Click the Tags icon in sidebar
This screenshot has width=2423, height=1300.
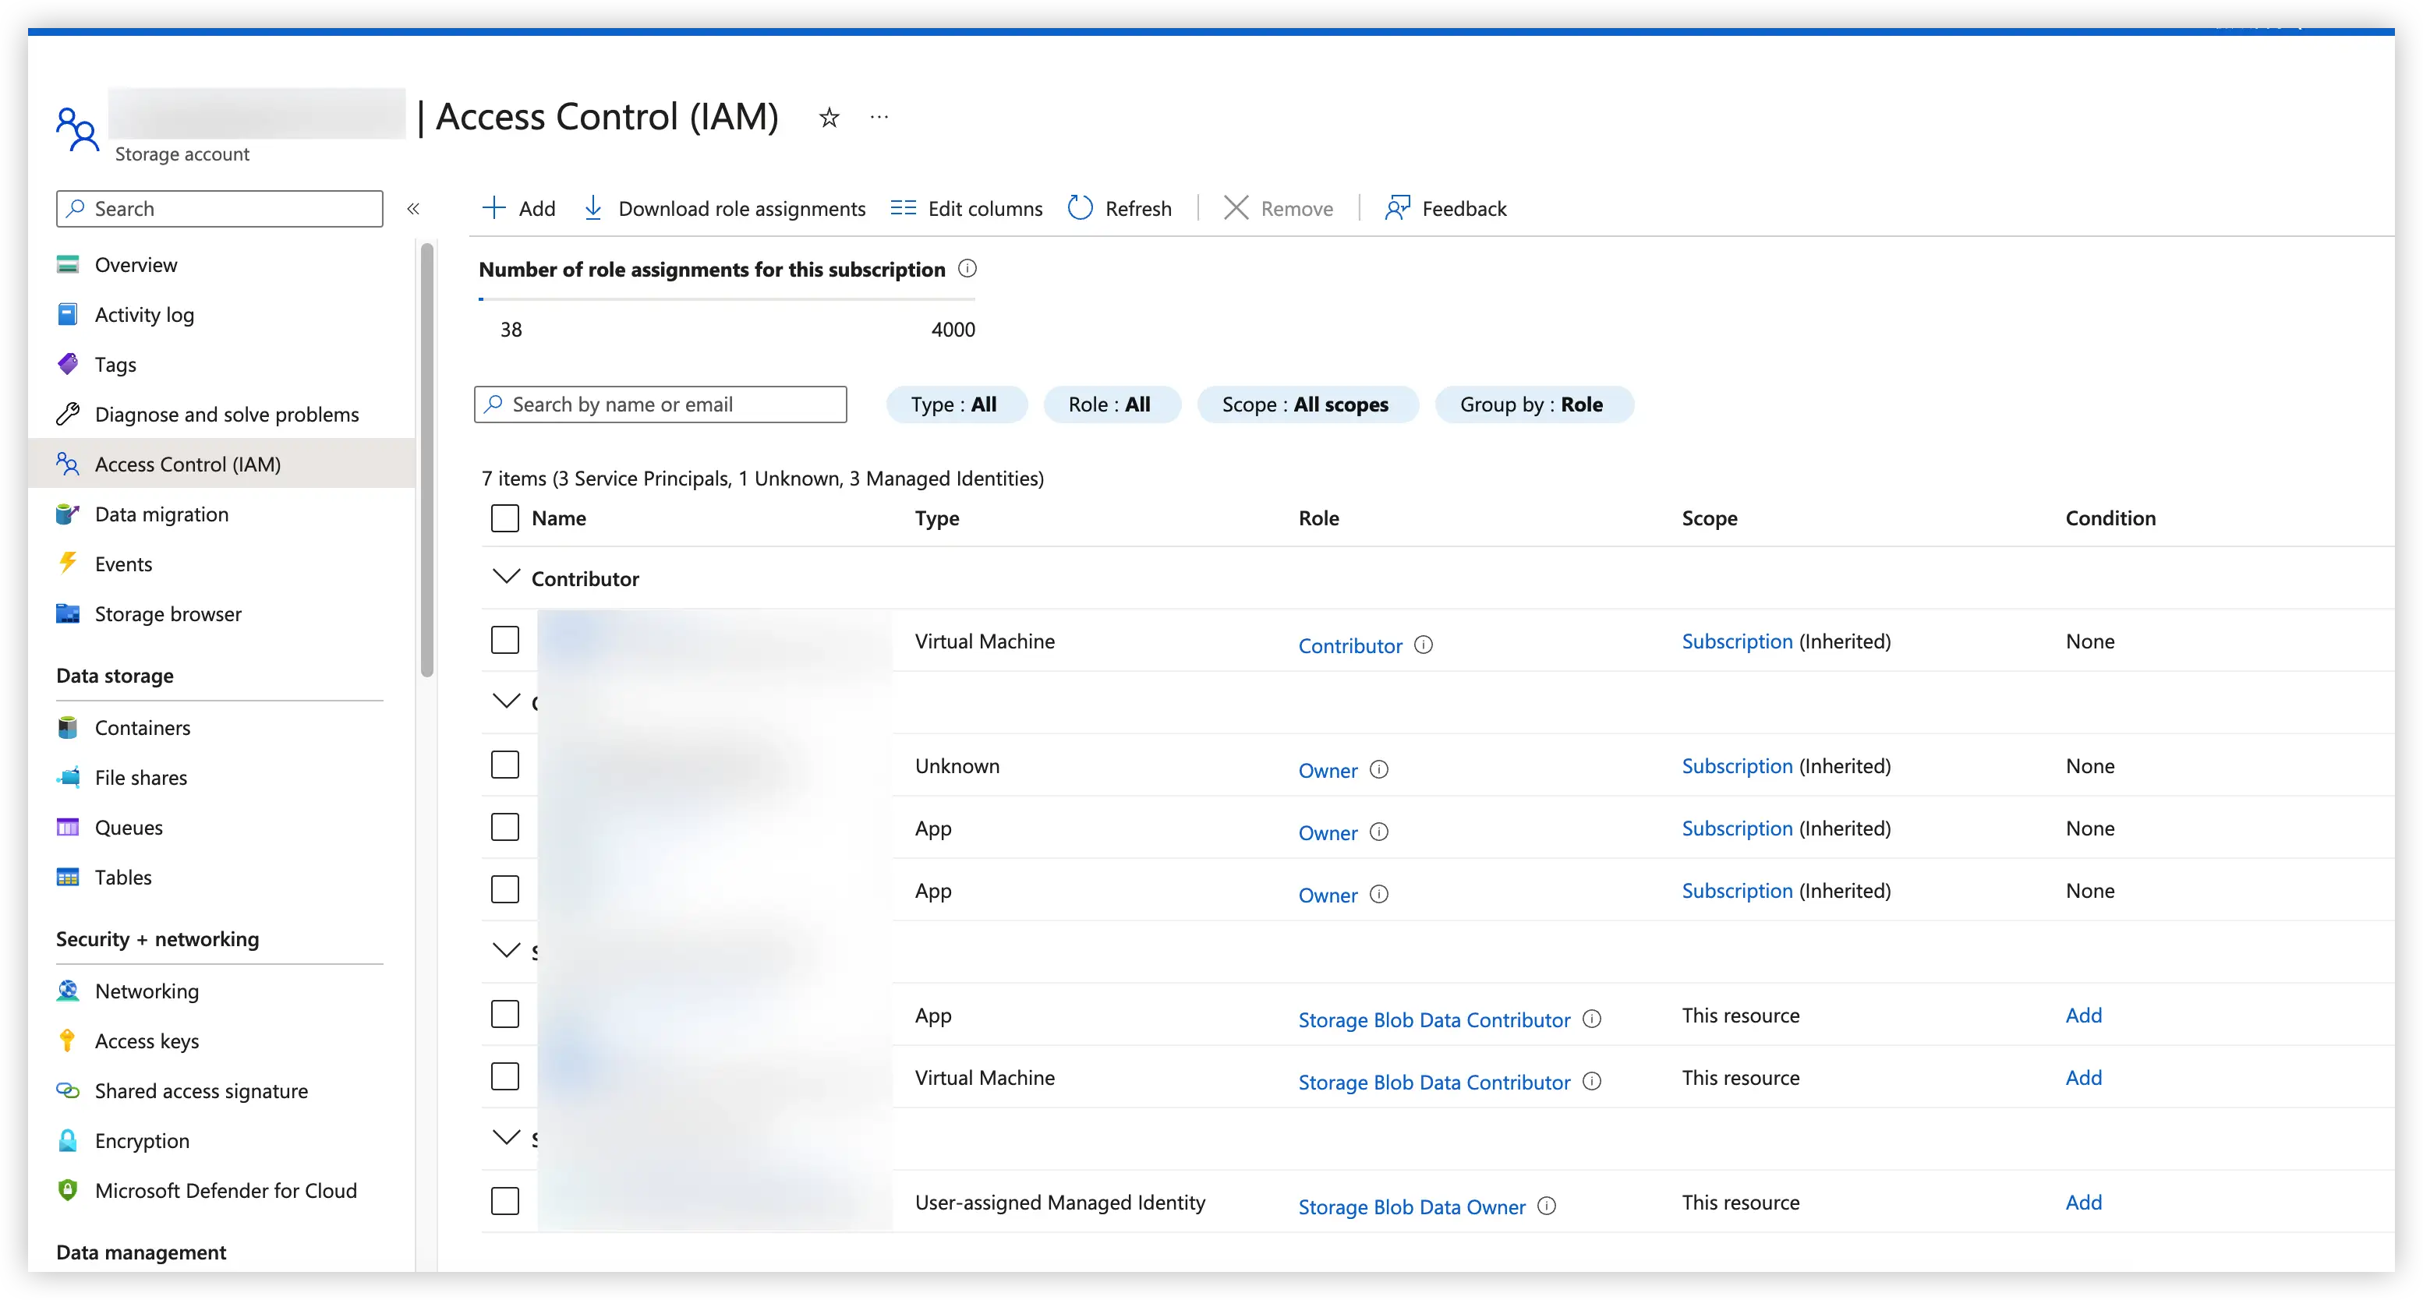[x=68, y=365]
